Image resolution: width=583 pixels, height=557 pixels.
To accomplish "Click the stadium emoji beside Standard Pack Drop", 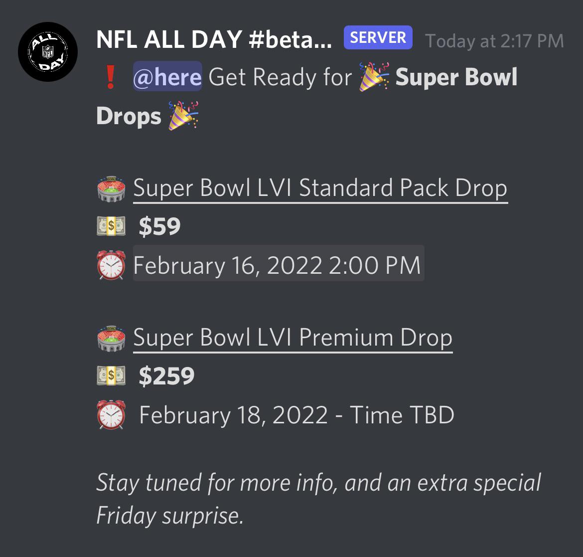I will 112,188.
